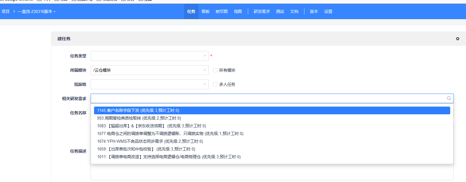Viewport: 466px width, 182px height.
Task: Expand the 一盘货-230316版本 project switcher
Action: (37, 11)
